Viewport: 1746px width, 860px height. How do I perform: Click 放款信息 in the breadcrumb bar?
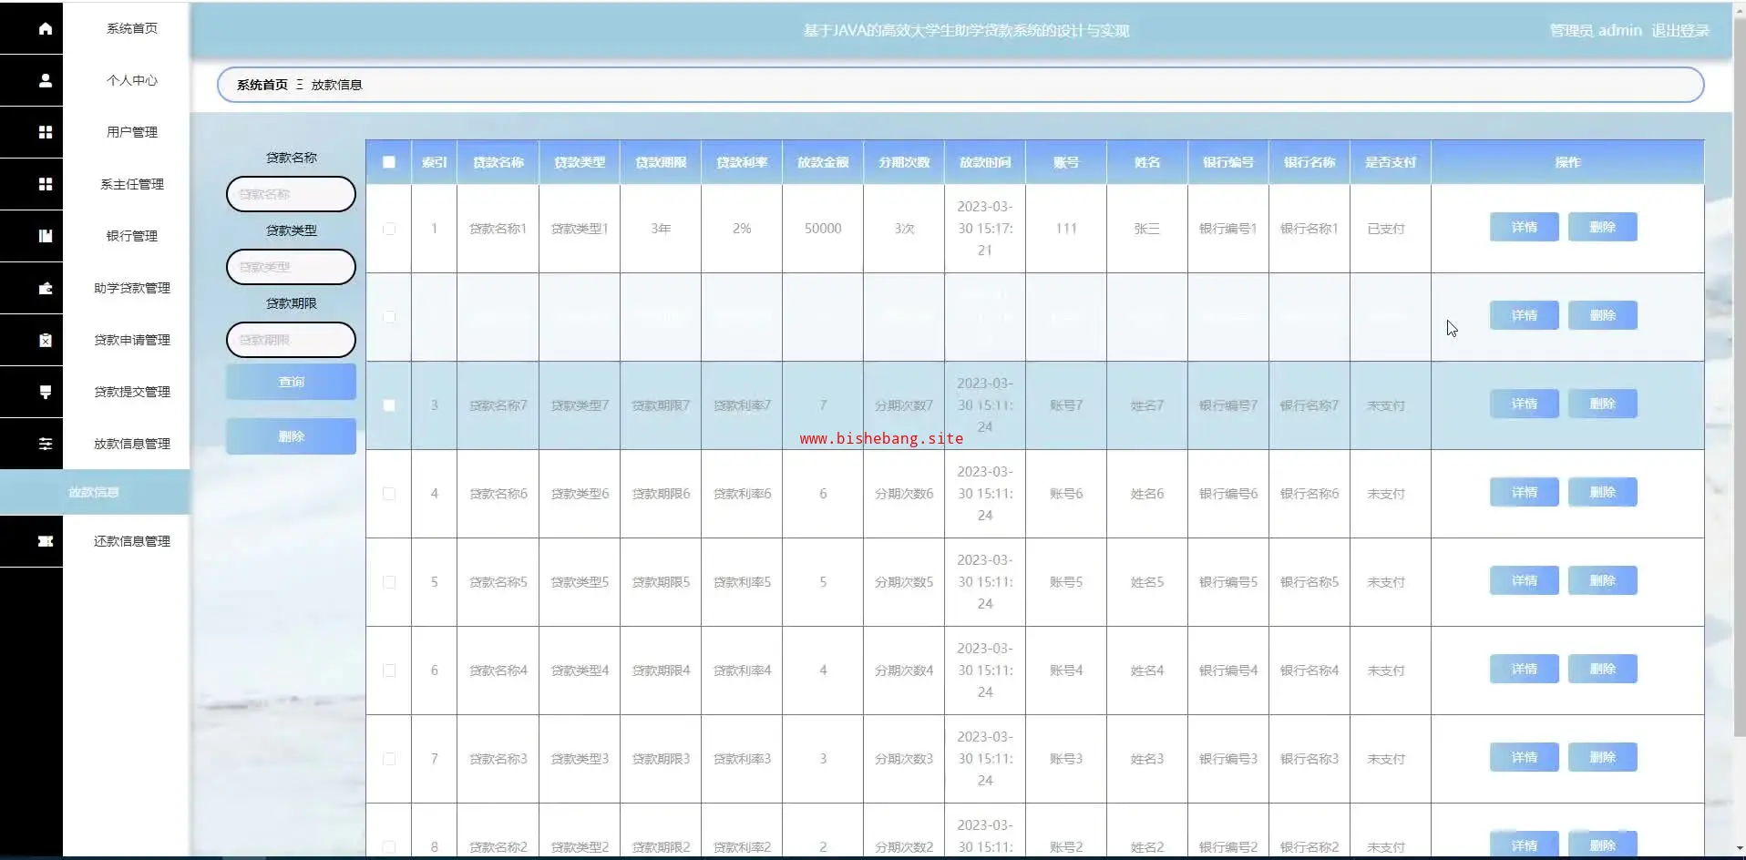[336, 85]
